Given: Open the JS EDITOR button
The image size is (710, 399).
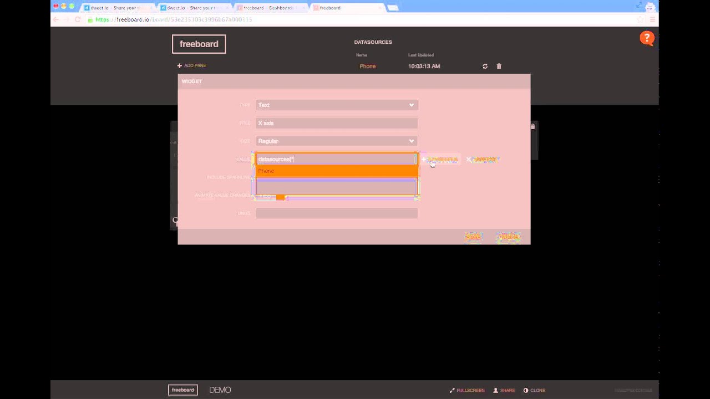Looking at the screenshot, I should tap(483, 159).
